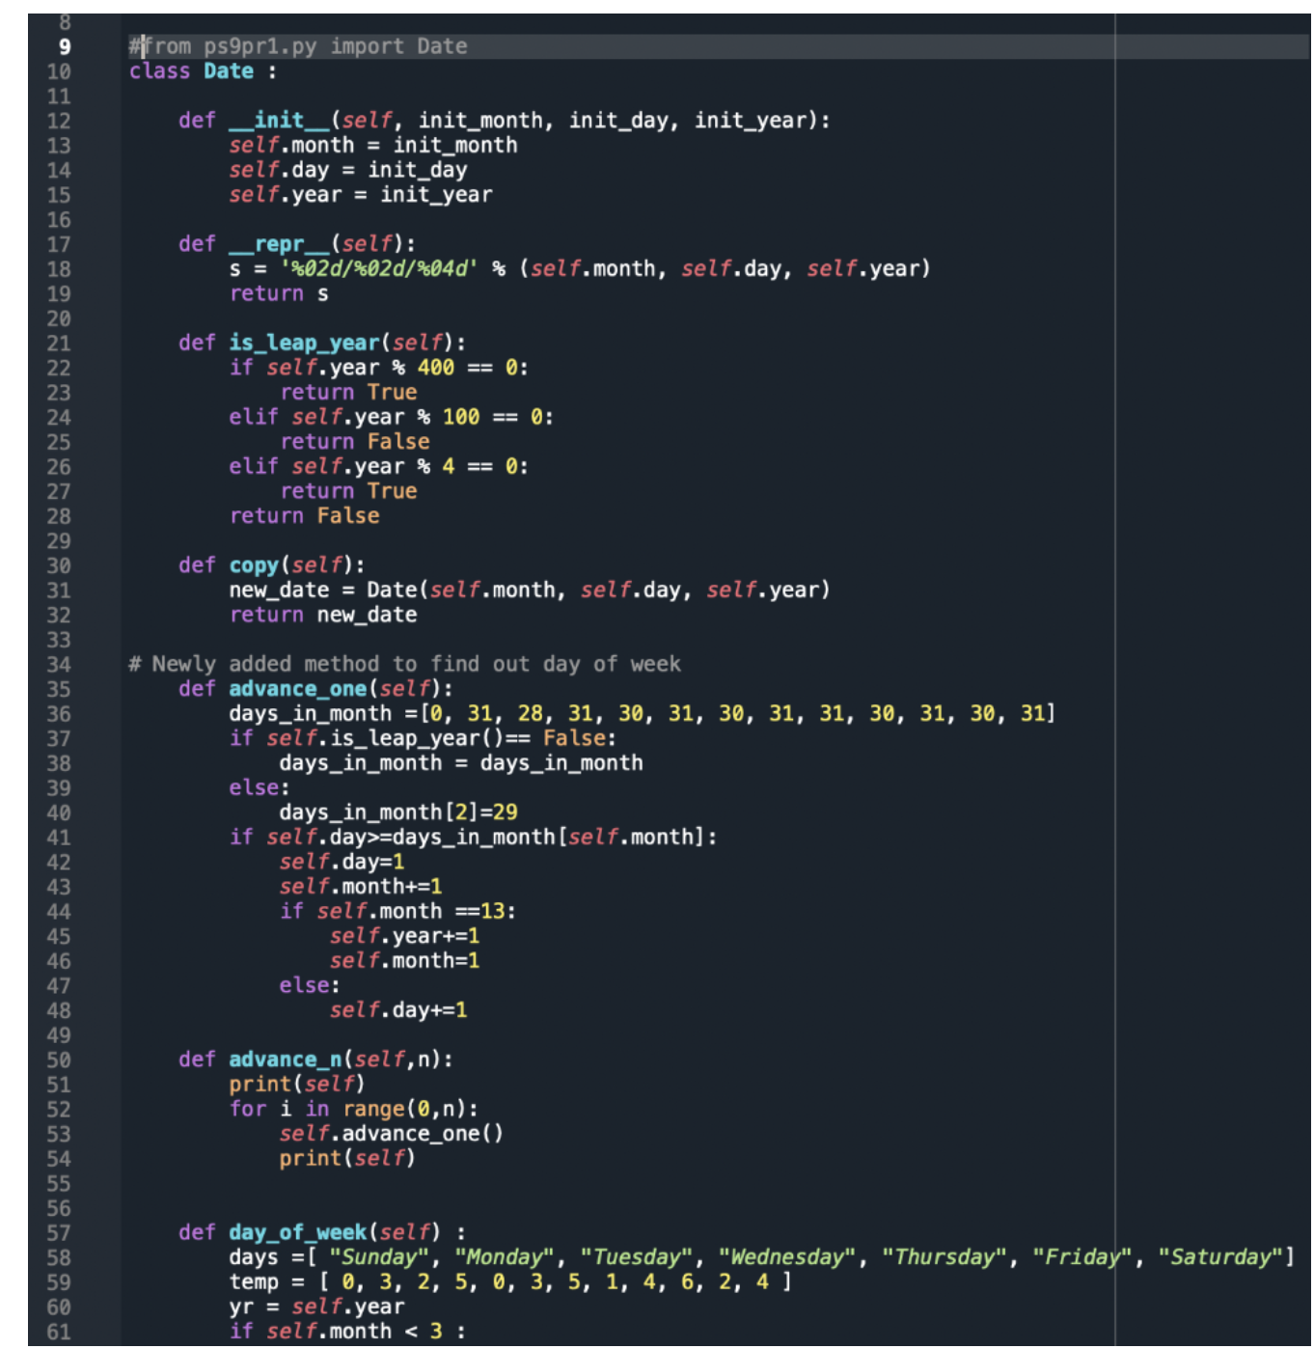Click the "yr = self.year" assignment

point(317,1308)
